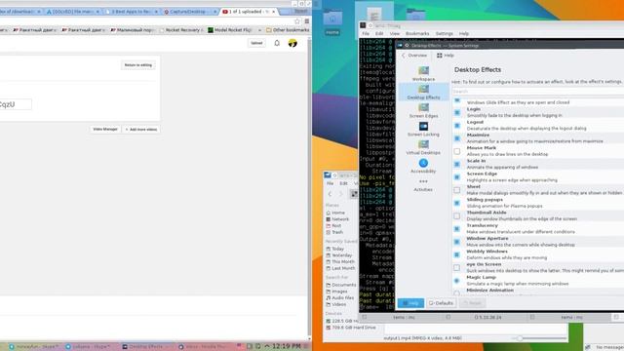Click the Add more videos button
Viewport: 624px width, 351px height.
tap(141, 130)
